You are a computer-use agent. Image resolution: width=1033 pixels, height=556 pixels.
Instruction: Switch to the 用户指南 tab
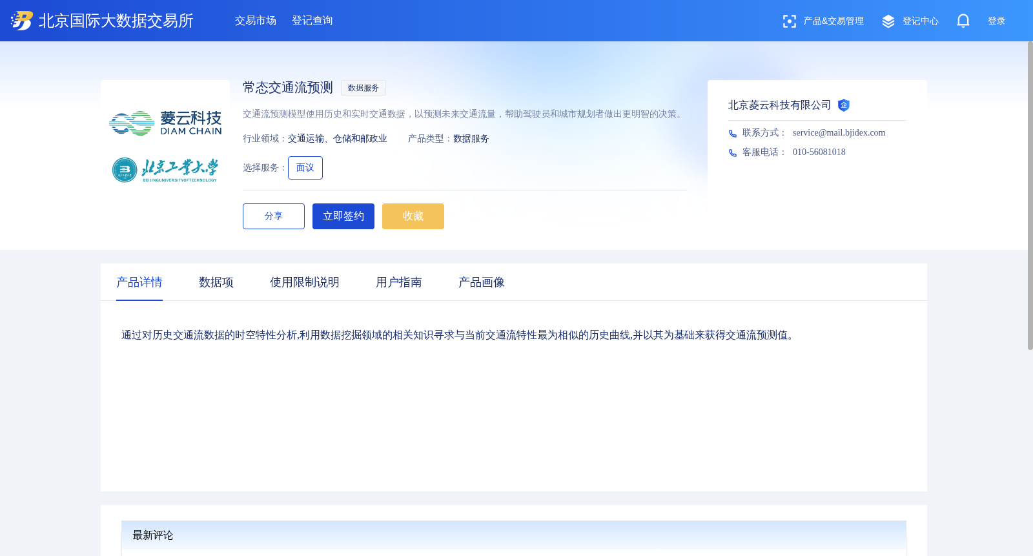(399, 282)
